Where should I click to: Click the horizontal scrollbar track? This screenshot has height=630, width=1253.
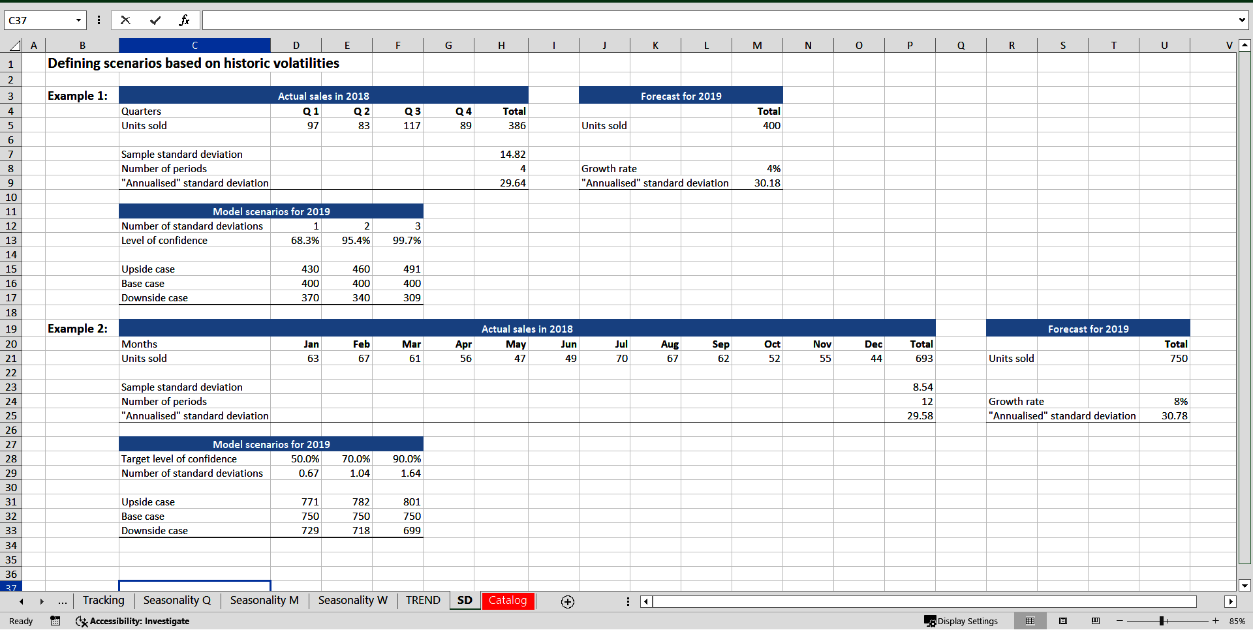pyautogui.click(x=924, y=601)
